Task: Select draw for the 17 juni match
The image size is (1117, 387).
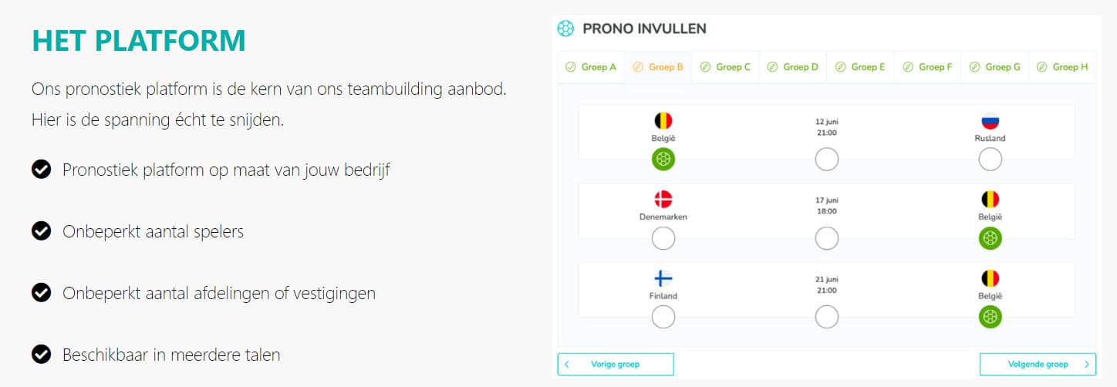Action: tap(826, 238)
